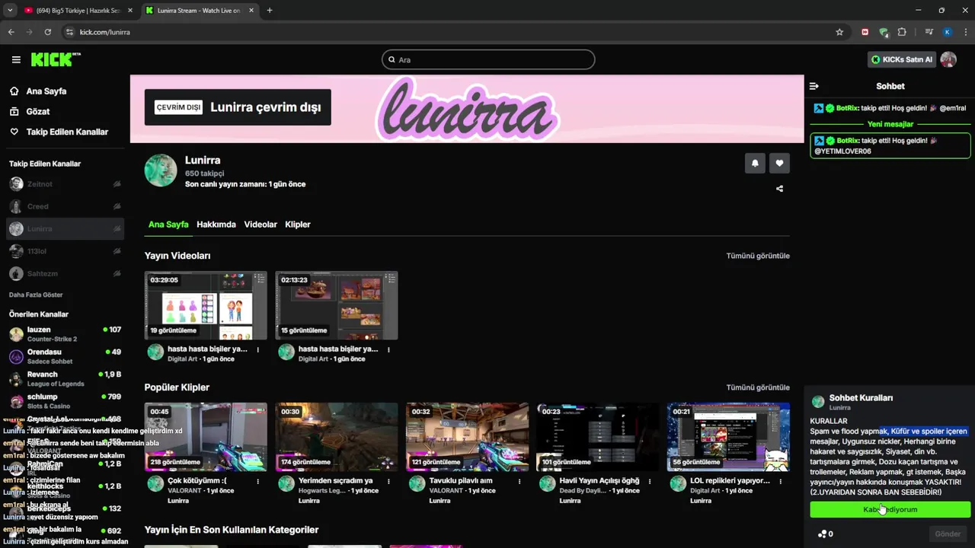Open options for Havli Yayın Açılışı clip
This screenshot has height=548, width=975.
pyautogui.click(x=650, y=482)
